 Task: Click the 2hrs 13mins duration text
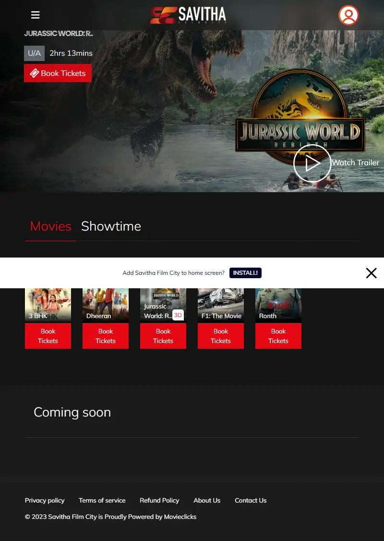[71, 53]
